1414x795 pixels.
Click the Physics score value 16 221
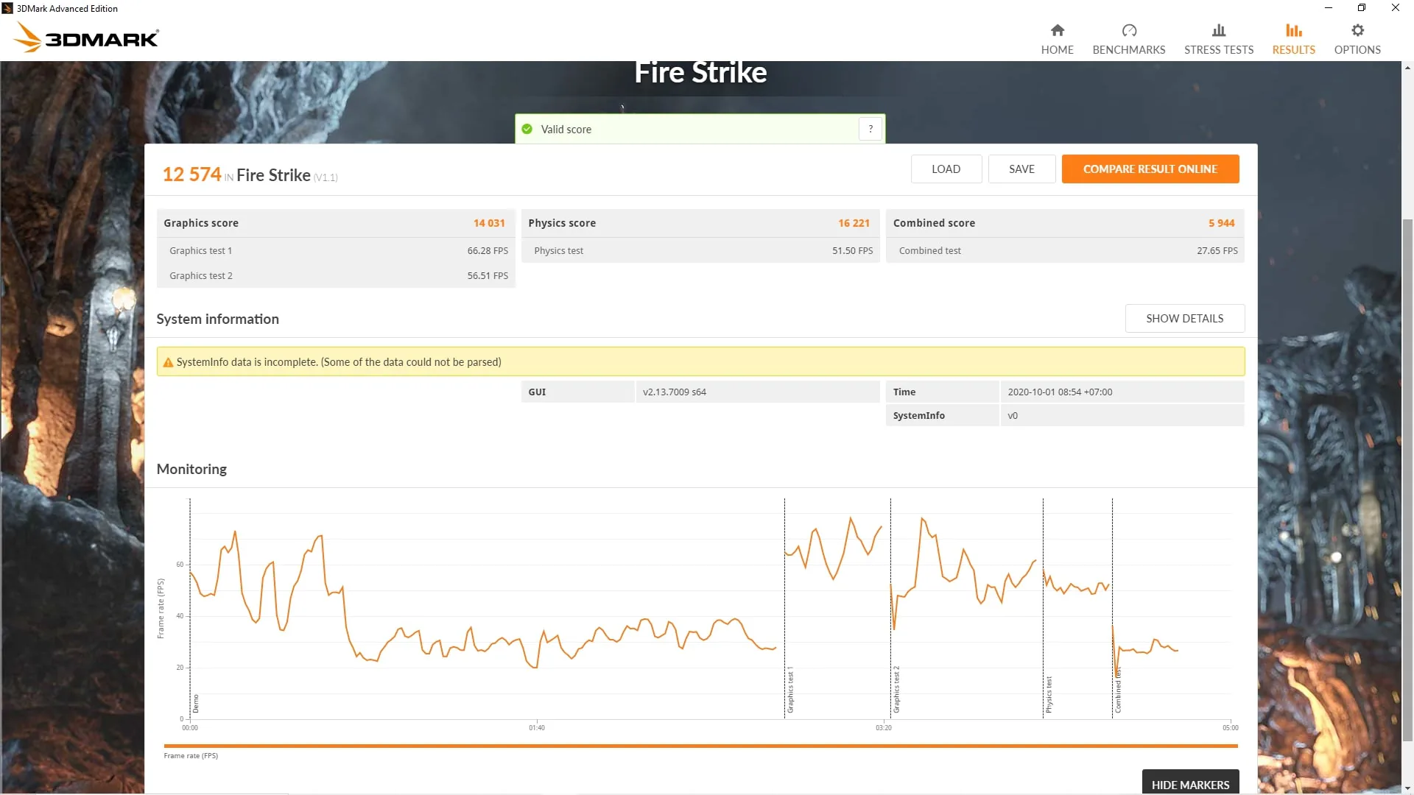click(x=854, y=223)
